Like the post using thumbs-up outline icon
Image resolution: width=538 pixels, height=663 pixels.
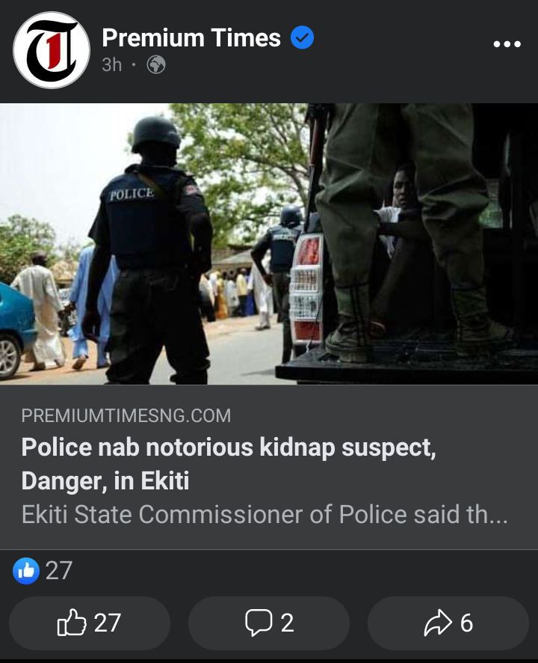pos(72,623)
